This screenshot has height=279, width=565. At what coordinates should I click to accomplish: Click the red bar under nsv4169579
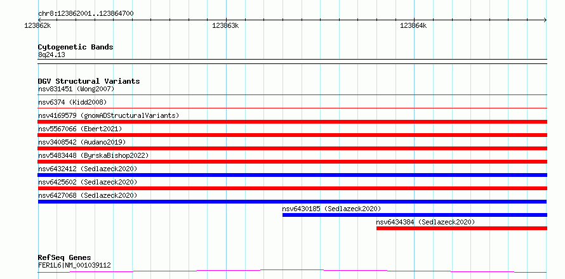tap(292, 122)
